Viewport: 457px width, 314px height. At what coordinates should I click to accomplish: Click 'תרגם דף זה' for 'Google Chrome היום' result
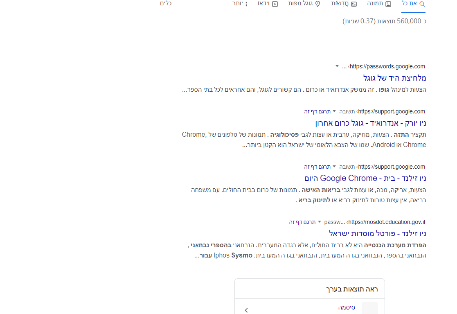(317, 167)
